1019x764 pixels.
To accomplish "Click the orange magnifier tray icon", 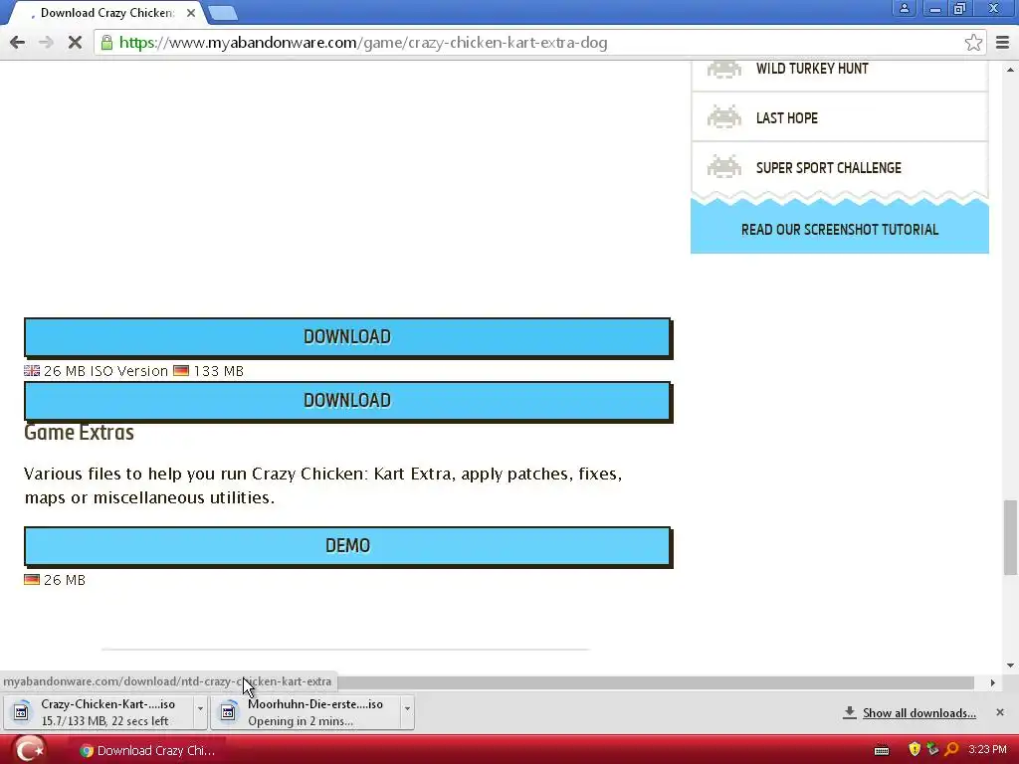I will click(952, 750).
